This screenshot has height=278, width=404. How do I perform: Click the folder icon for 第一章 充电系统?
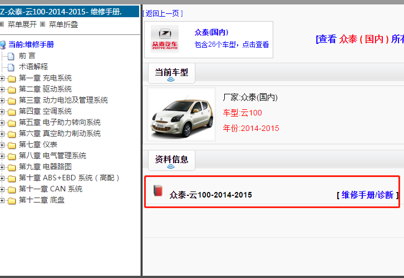[x=12, y=78]
